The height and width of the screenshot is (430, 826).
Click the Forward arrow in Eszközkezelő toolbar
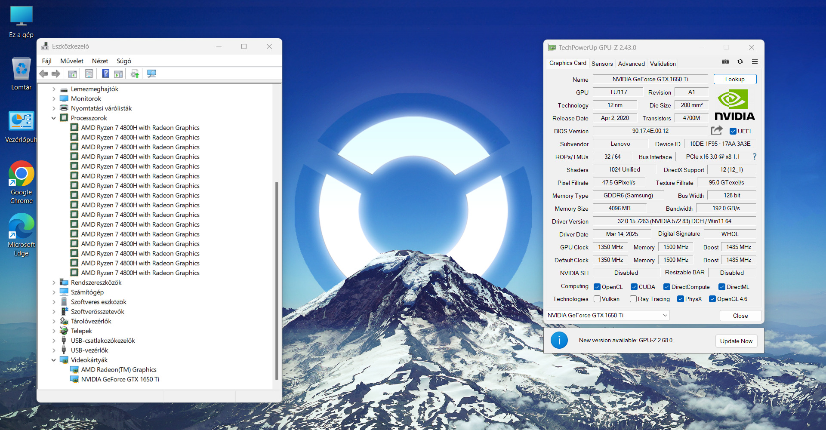coord(56,74)
